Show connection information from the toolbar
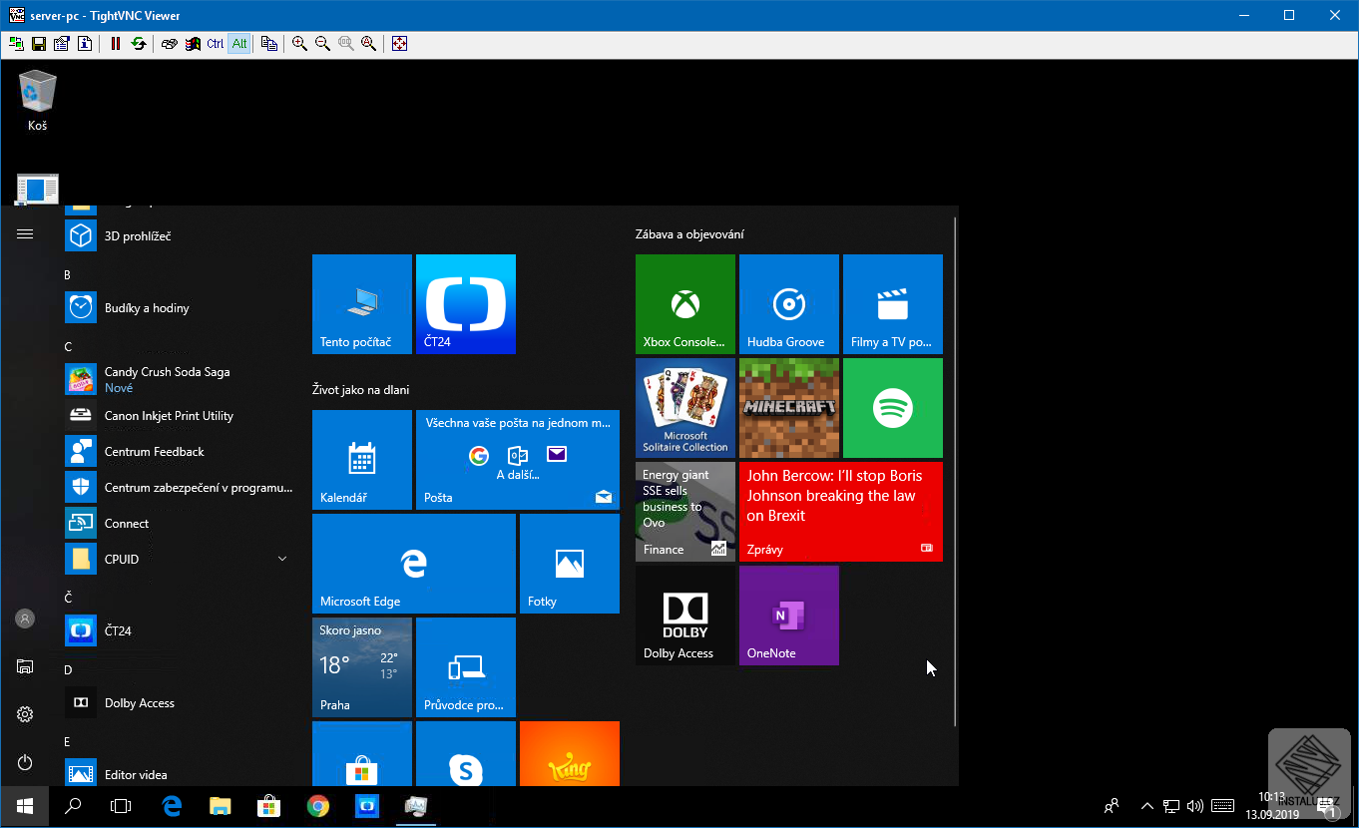This screenshot has width=1359, height=828. click(84, 43)
